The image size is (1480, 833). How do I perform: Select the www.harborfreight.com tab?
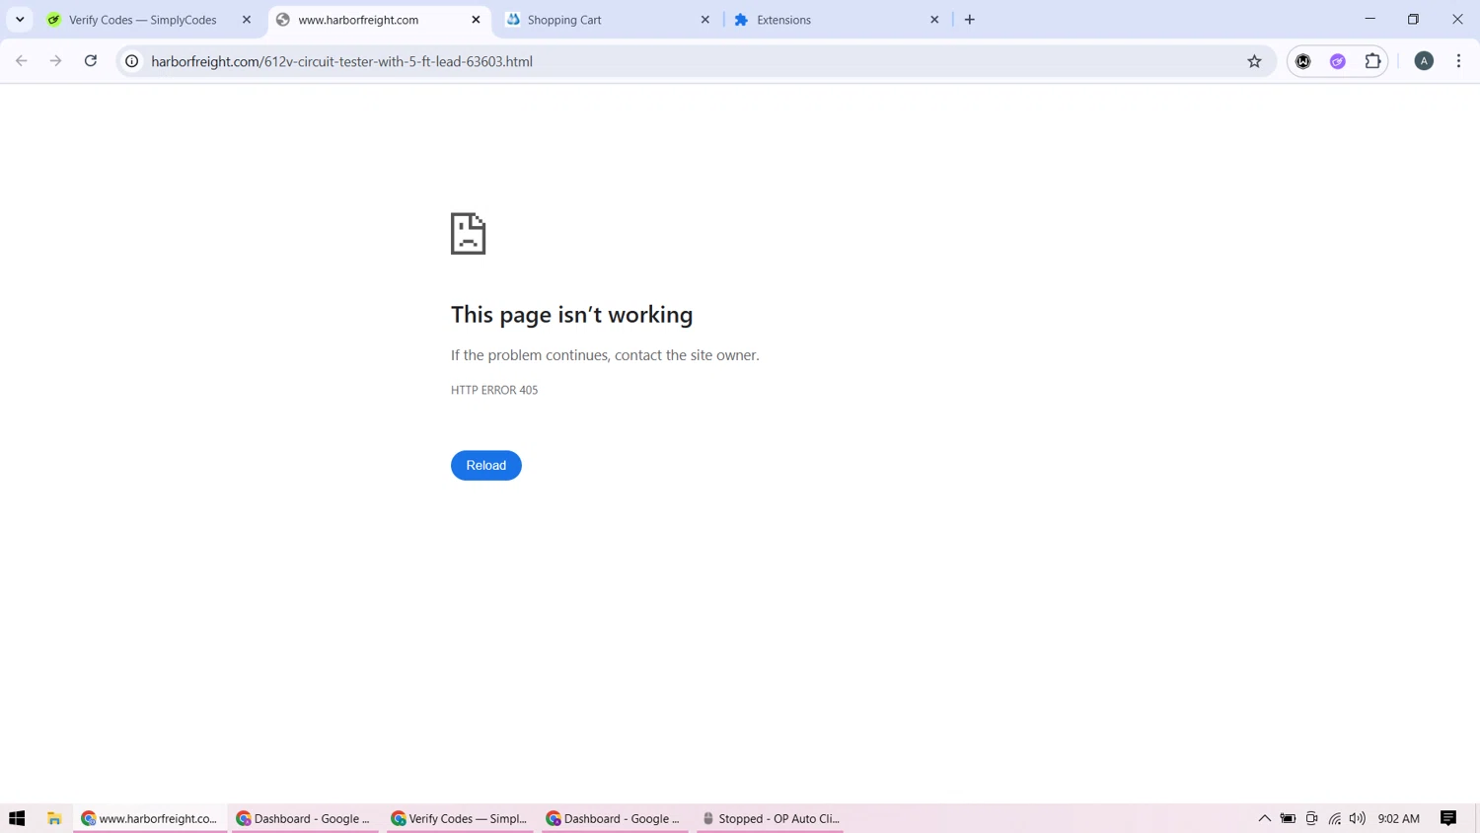379,20
